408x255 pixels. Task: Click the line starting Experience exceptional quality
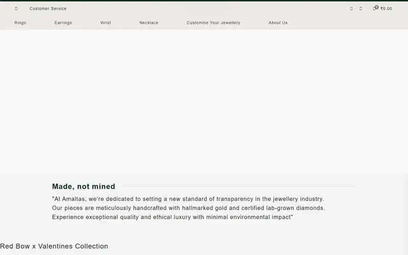(172, 217)
